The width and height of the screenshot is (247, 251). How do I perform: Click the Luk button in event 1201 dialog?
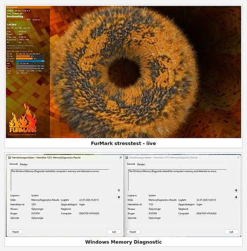[114, 232]
